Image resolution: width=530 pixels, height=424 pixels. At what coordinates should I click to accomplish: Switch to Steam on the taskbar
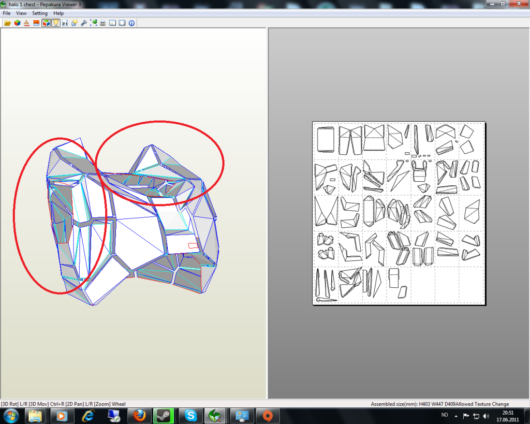164,416
